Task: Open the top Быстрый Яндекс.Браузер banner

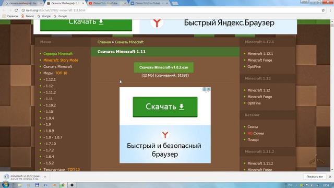Action: click(218, 26)
